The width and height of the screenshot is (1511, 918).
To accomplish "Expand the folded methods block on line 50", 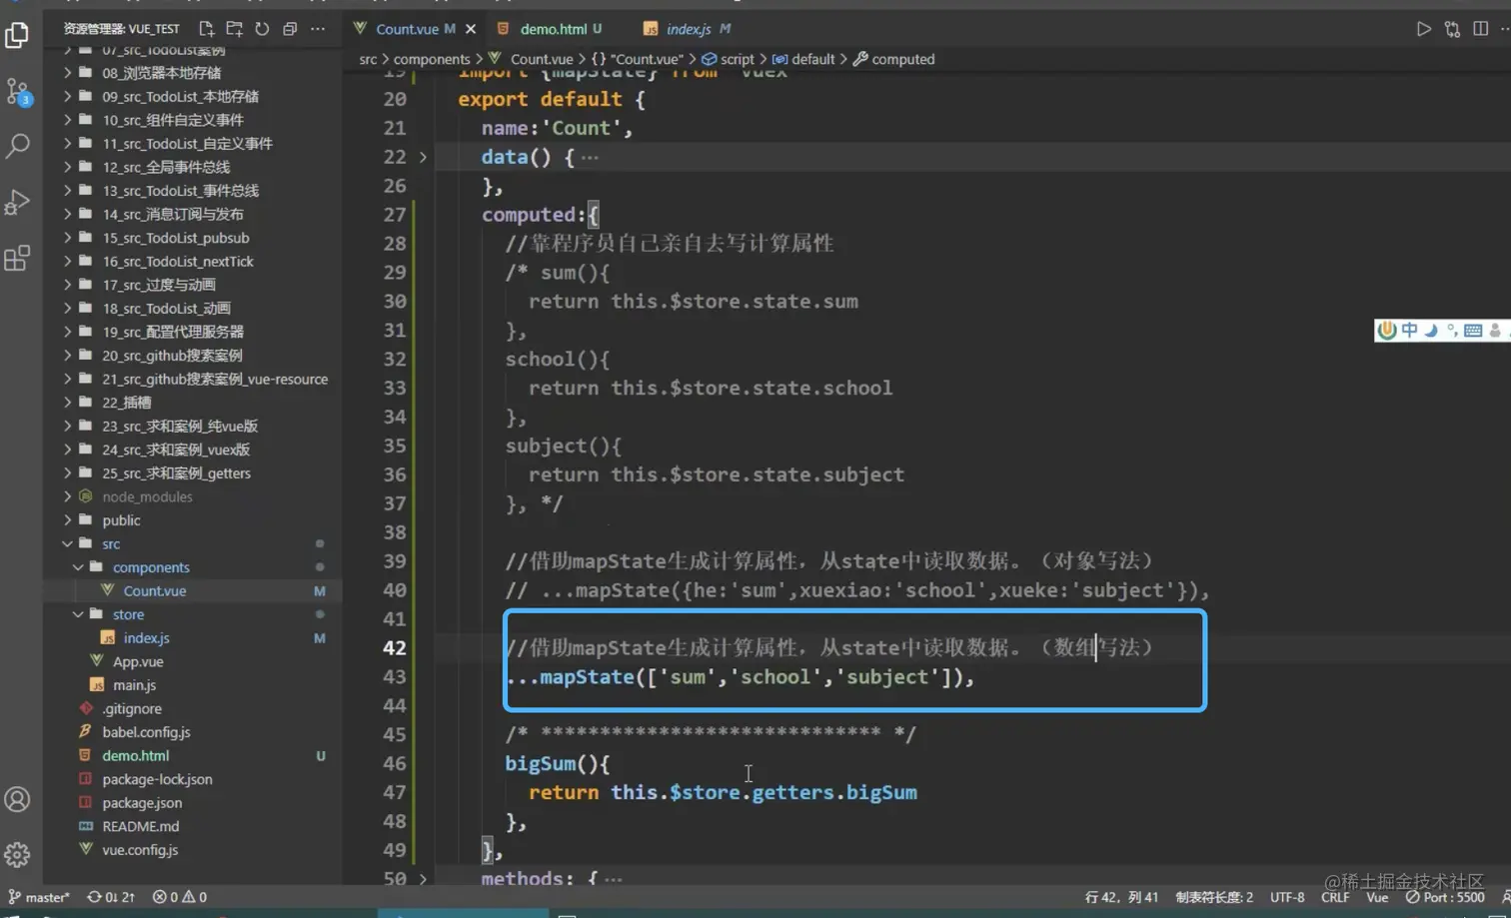I will tap(423, 879).
